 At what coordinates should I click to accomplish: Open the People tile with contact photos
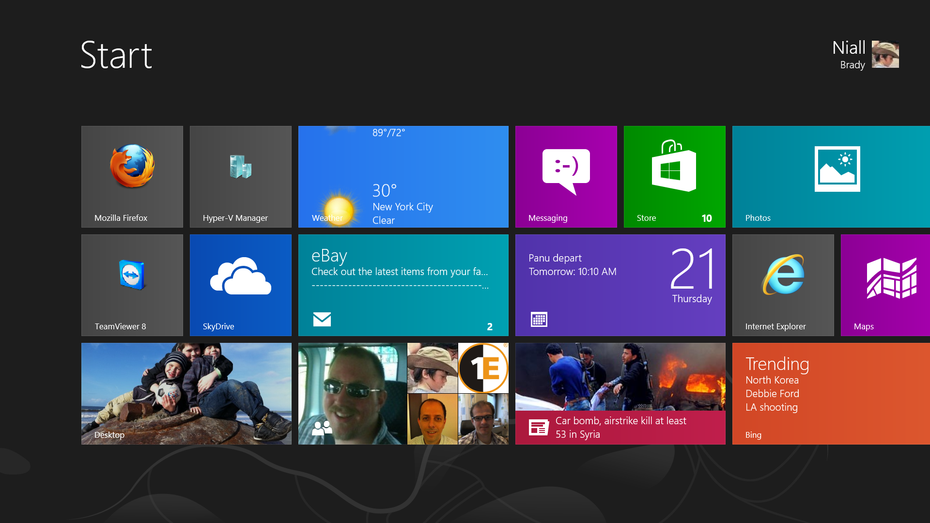[x=403, y=394]
